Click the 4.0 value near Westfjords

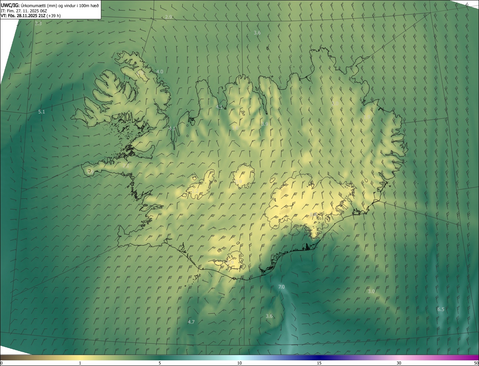[x=160, y=71]
